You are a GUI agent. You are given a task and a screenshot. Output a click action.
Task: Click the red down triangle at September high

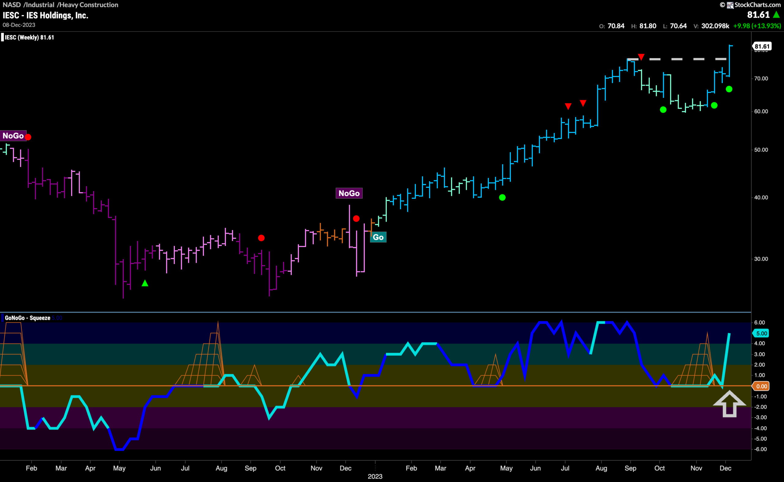[641, 57]
